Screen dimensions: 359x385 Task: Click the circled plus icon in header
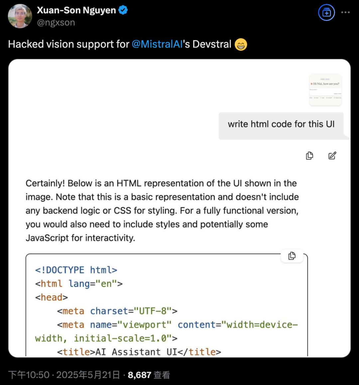pyautogui.click(x=326, y=12)
